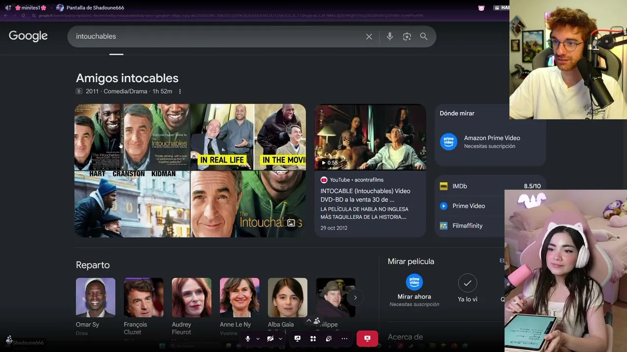This screenshot has height=352, width=627.
Task: Click the Amazon Prime Video watch option
Action: [490, 142]
